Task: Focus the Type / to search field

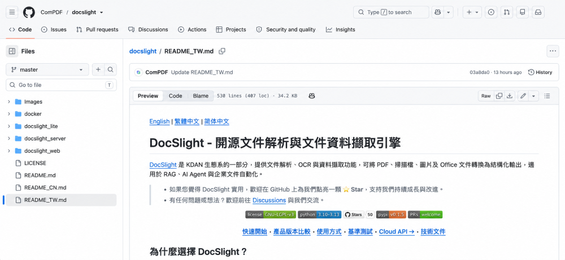Action: (391, 12)
